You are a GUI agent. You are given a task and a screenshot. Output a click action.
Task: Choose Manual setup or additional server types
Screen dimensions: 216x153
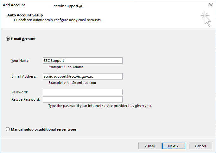[x=8, y=129]
